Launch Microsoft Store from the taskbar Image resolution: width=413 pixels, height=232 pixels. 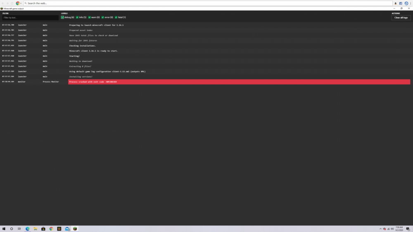coord(43,229)
